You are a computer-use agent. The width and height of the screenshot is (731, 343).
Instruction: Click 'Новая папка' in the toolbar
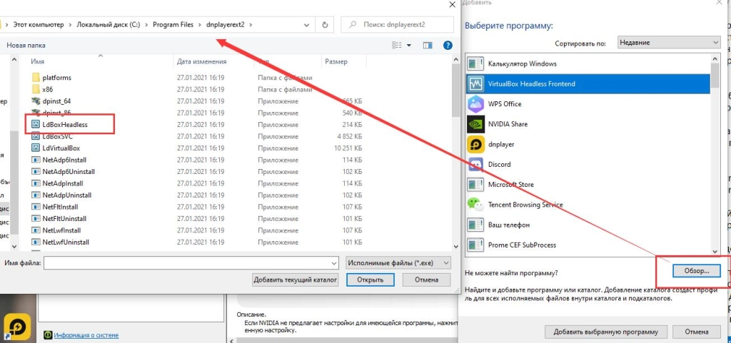26,45
